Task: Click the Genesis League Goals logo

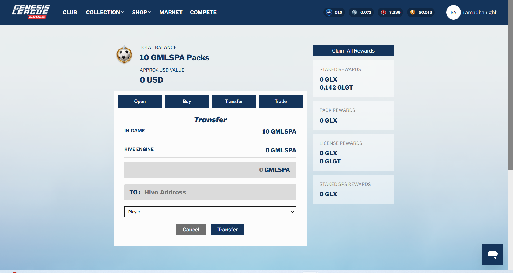Action: tap(31, 12)
